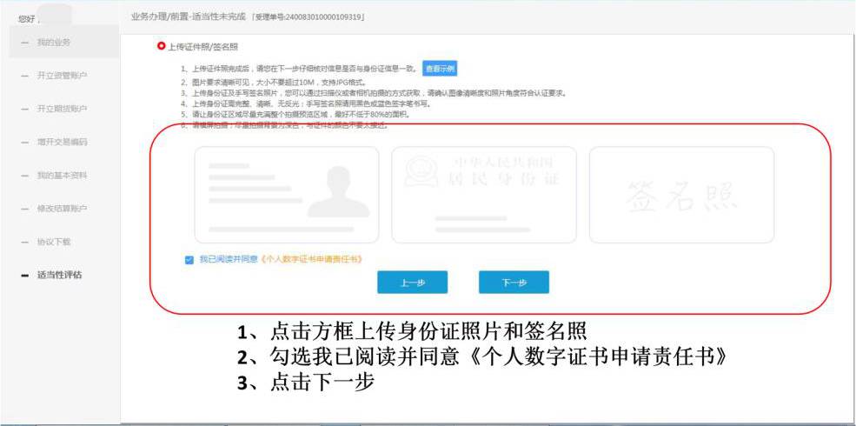
Task: Open the 协议下载 sidebar entry
Action: coord(54,242)
